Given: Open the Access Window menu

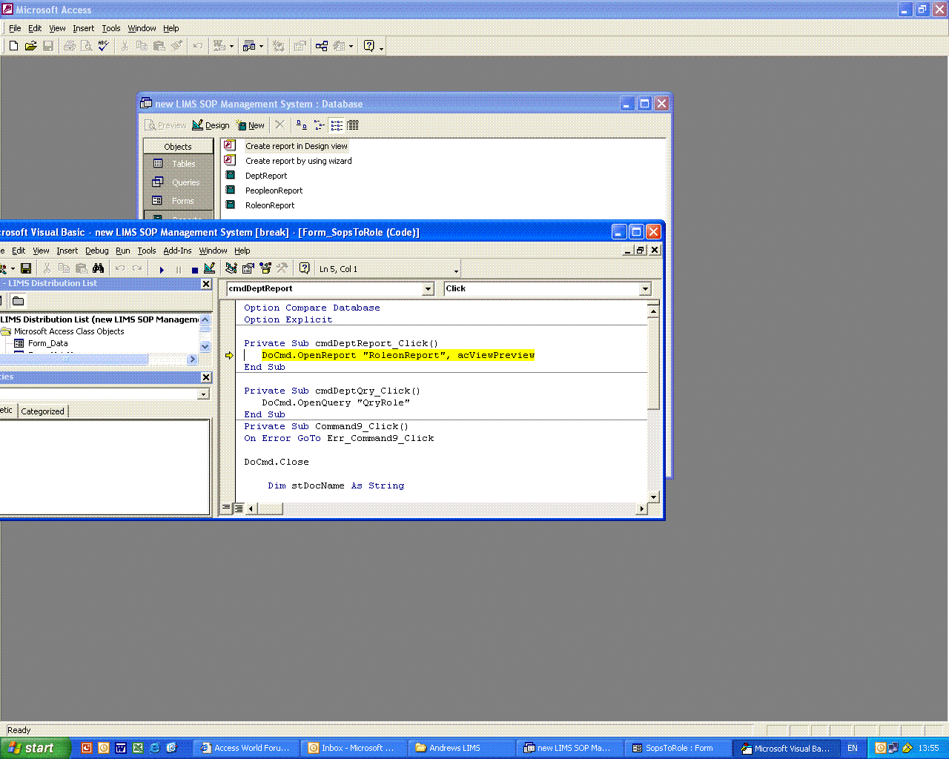Looking at the screenshot, I should pyautogui.click(x=142, y=28).
